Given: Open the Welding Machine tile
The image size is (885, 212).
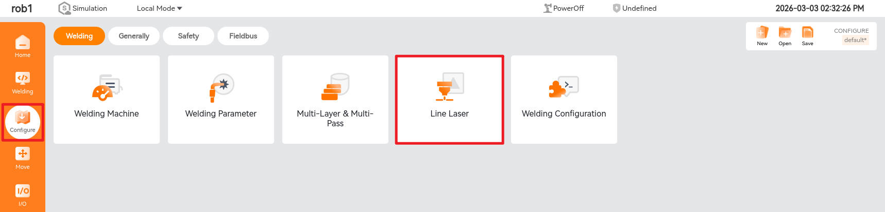Looking at the screenshot, I should click(x=107, y=100).
